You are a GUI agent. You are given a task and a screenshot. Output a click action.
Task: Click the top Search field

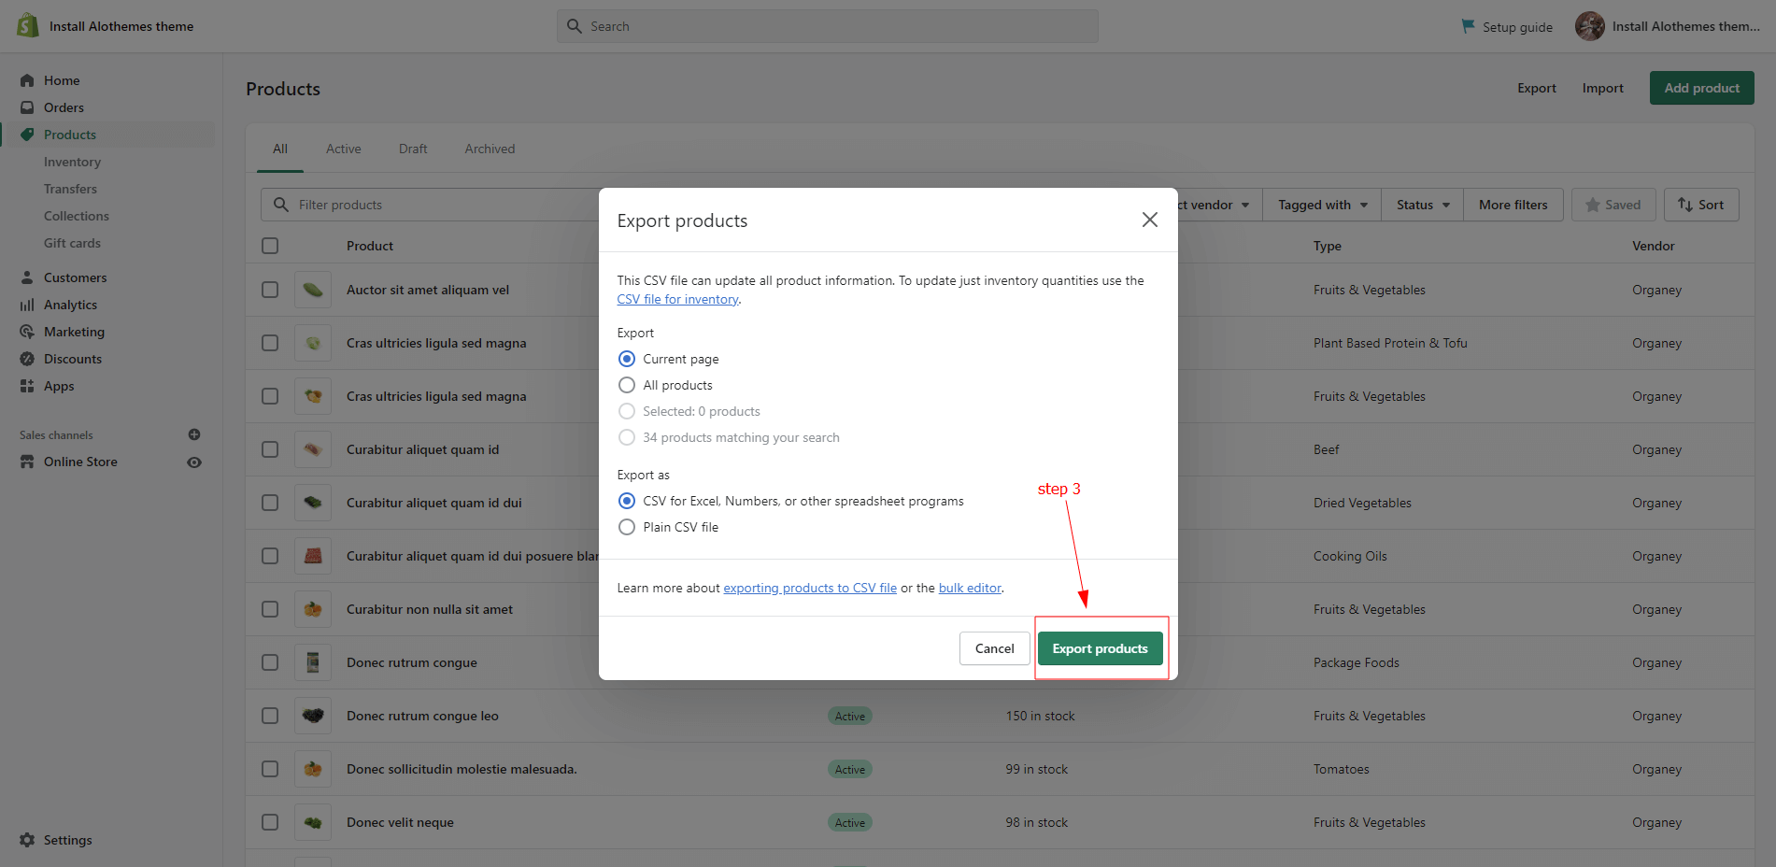(827, 26)
